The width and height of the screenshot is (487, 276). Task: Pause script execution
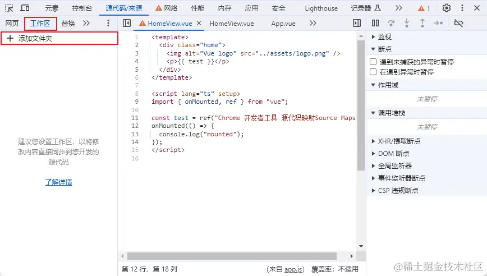click(375, 23)
